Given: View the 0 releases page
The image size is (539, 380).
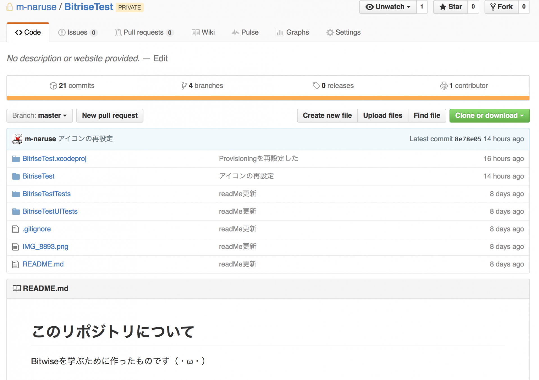Looking at the screenshot, I should tap(333, 86).
